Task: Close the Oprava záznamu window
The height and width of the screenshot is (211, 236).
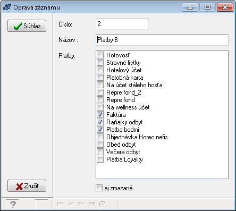Action: click(x=225, y=7)
